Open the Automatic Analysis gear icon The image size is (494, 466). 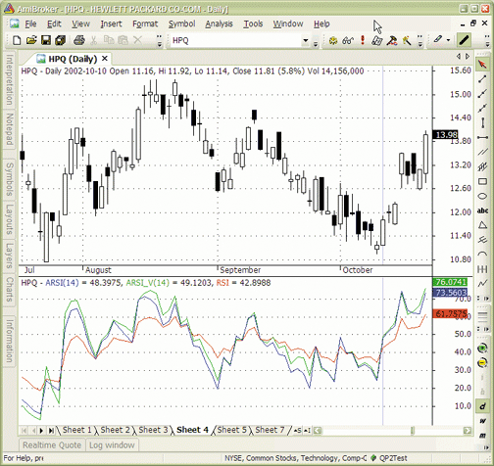(333, 41)
